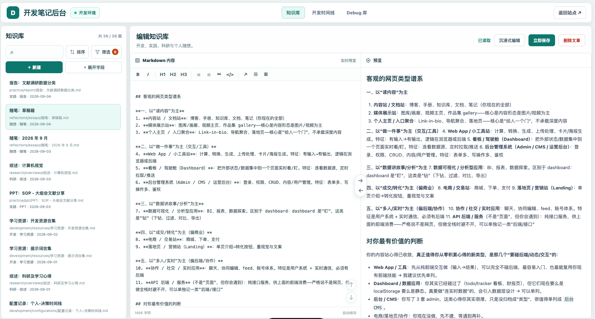
Task: Toggle bold formatting in Markdown toolbar
Action: [x=138, y=75]
